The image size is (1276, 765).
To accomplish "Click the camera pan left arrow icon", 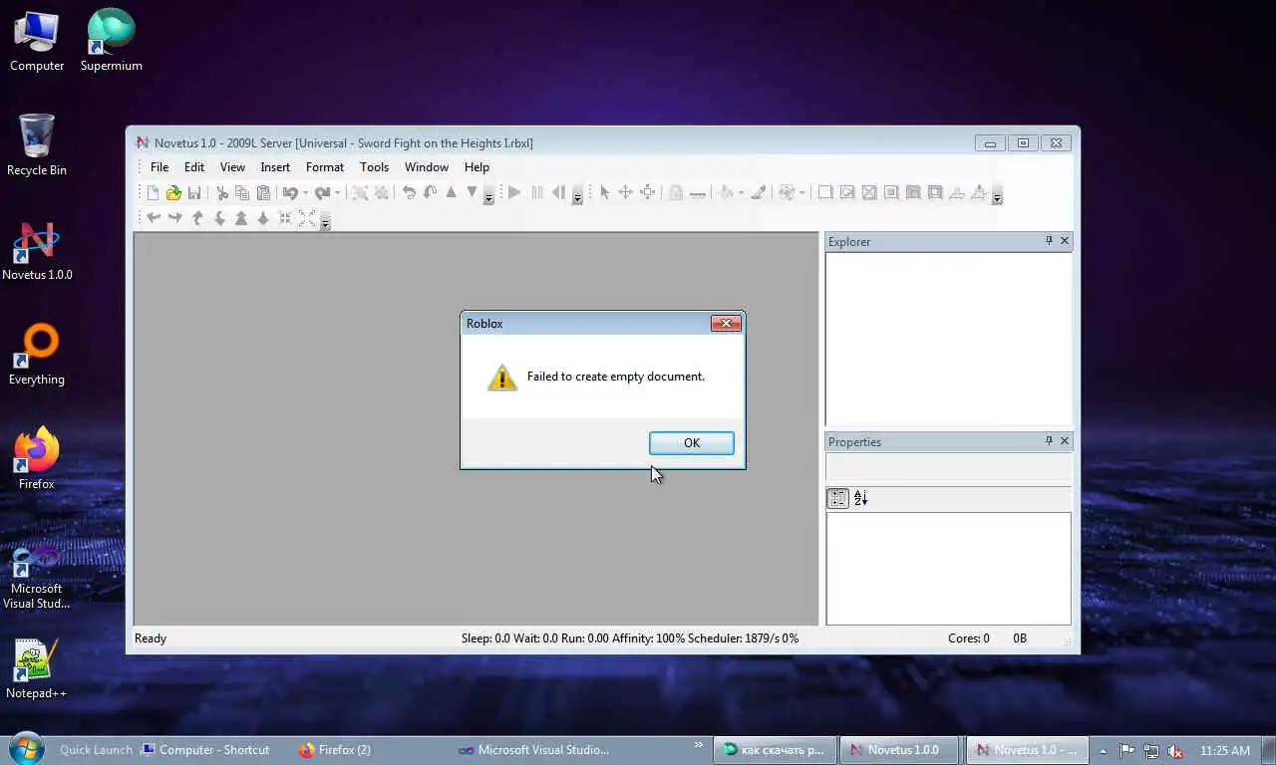I will [x=154, y=218].
